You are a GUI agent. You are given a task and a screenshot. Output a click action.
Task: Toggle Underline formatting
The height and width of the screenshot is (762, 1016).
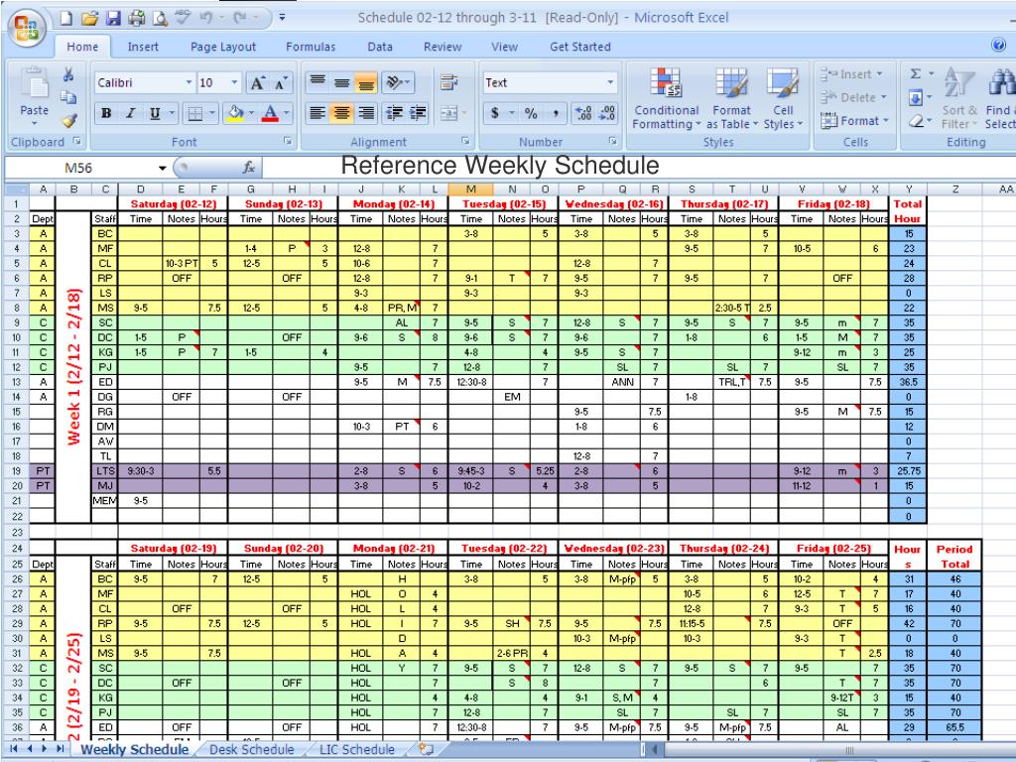click(x=154, y=113)
